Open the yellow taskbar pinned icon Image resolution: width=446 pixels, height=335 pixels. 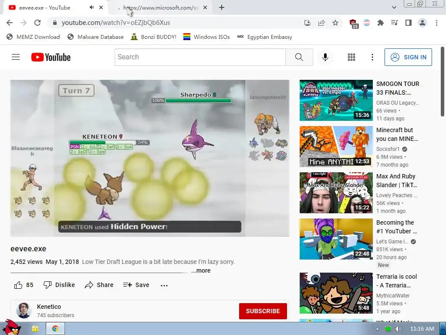click(35, 329)
